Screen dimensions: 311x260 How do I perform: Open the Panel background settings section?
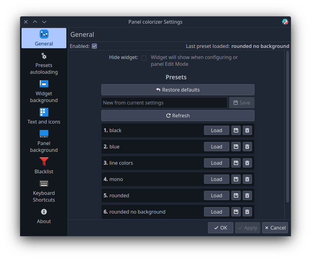(44, 141)
